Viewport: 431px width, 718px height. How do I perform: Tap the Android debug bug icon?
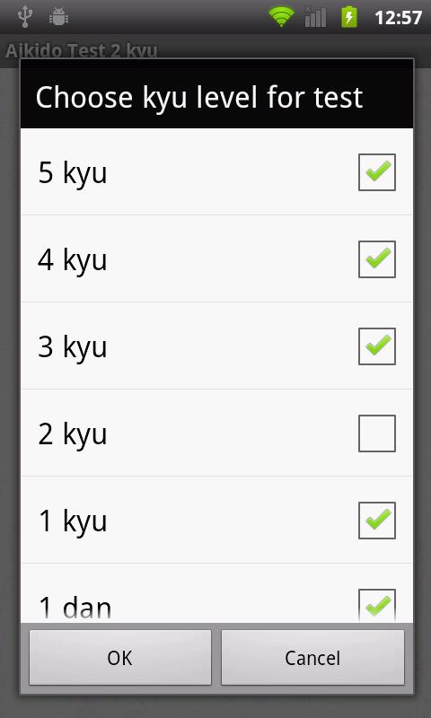click(x=58, y=17)
